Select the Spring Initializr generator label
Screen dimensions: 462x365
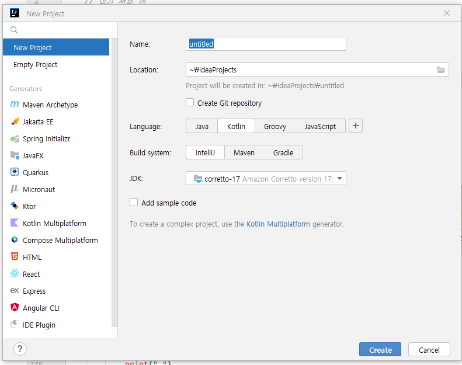pos(46,139)
